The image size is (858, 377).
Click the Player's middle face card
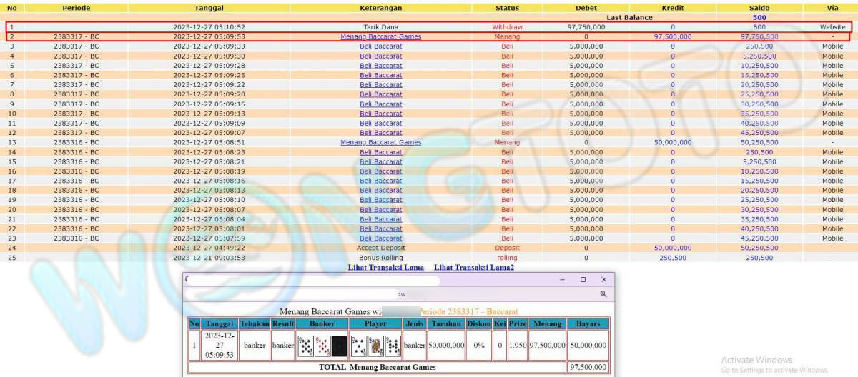pyautogui.click(x=375, y=346)
